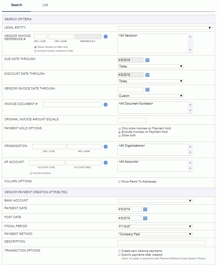Uncheck Show Vendors in filter only
Image resolution: width=218 pixels, height=266 pixels.
point(36,47)
